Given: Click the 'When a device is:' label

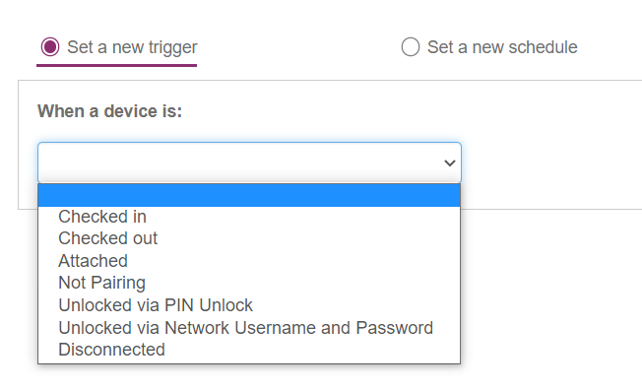Looking at the screenshot, I should point(109,111).
